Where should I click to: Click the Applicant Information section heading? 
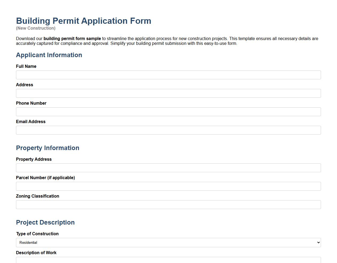49,55
